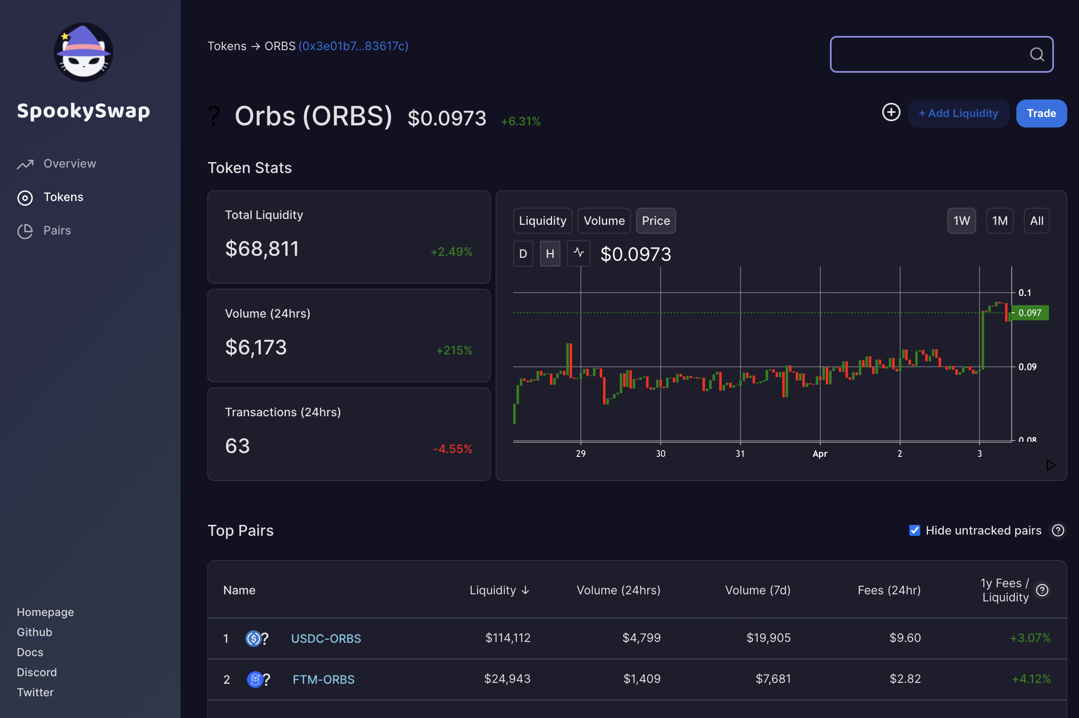Click the Trade button

coord(1041,113)
